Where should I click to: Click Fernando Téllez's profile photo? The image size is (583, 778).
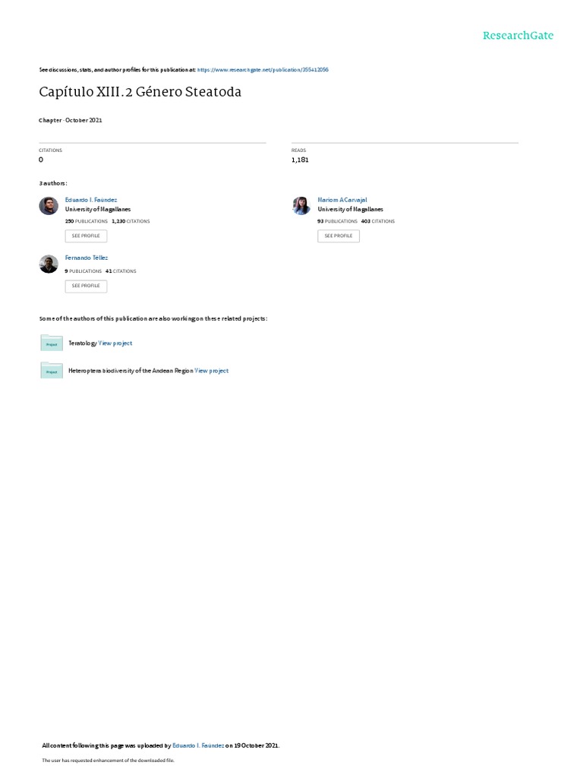pos(49,264)
